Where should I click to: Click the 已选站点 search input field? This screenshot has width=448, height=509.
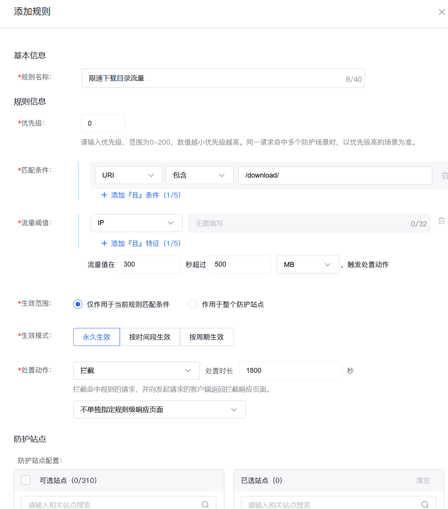coord(339,503)
